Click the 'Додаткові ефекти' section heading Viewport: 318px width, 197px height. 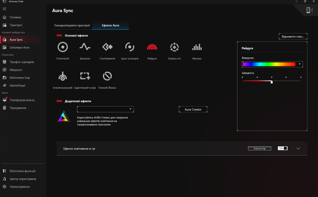click(x=78, y=101)
